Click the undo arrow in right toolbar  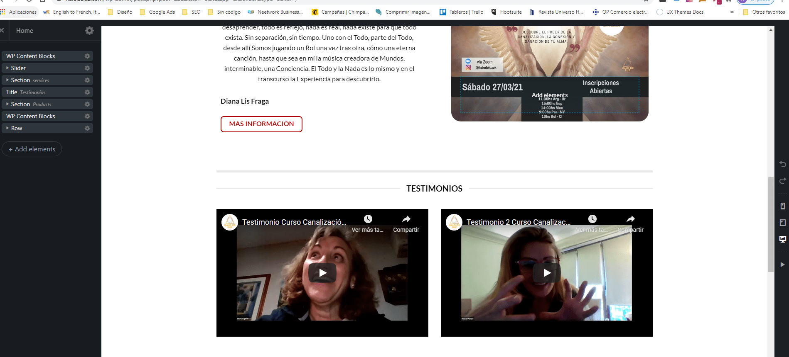point(783,164)
